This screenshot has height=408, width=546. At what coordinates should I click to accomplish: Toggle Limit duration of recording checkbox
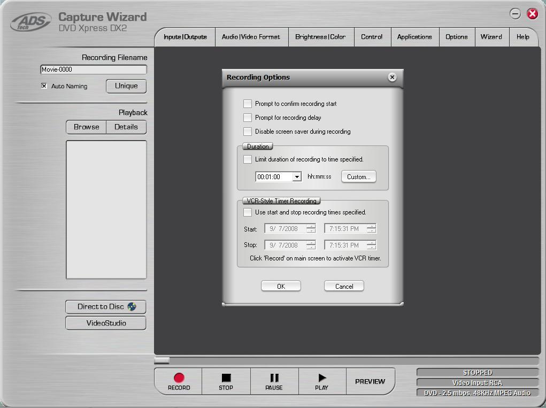coord(248,159)
